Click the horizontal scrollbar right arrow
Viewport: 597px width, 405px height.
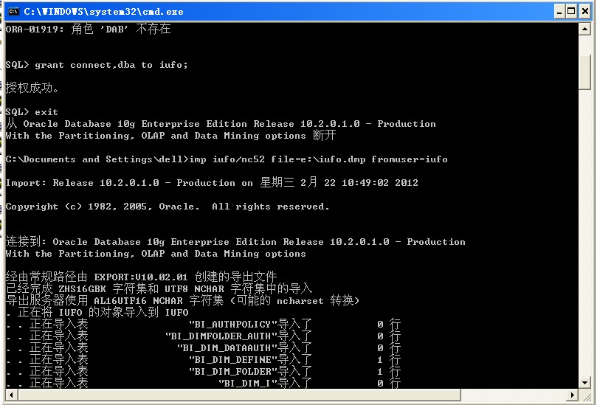pyautogui.click(x=572, y=395)
